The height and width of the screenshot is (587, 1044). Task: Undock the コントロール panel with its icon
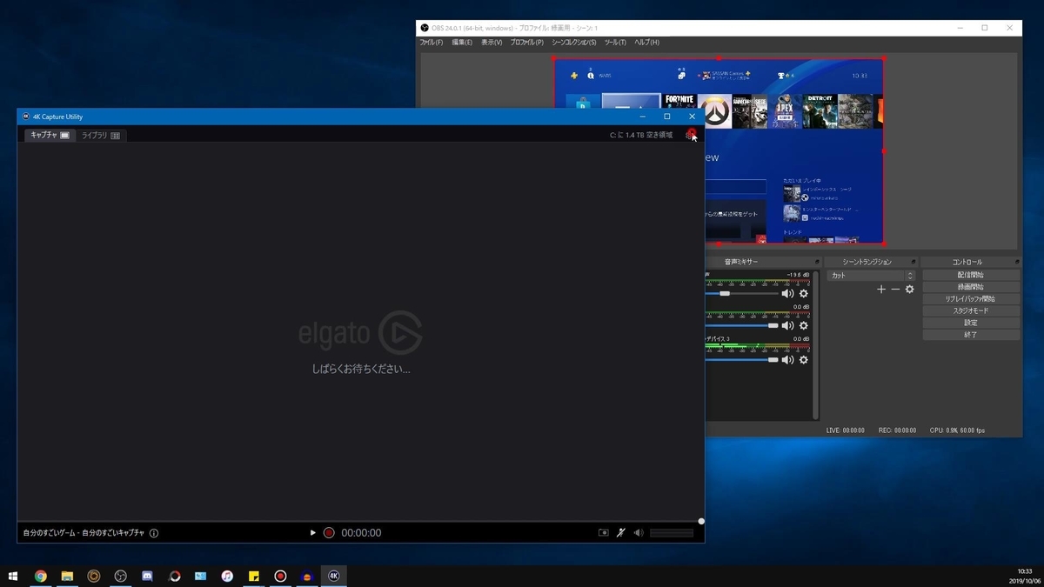tap(1015, 262)
